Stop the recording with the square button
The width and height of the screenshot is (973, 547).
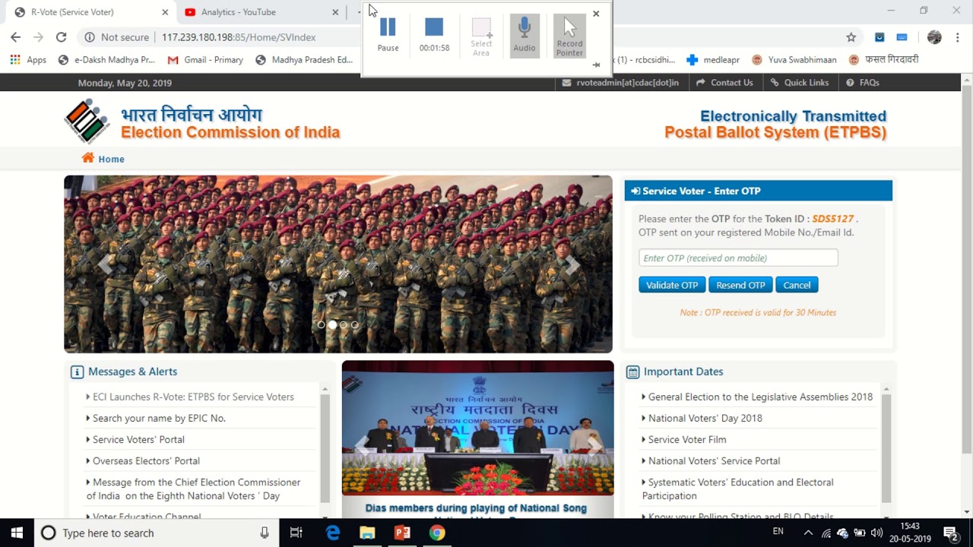(434, 35)
